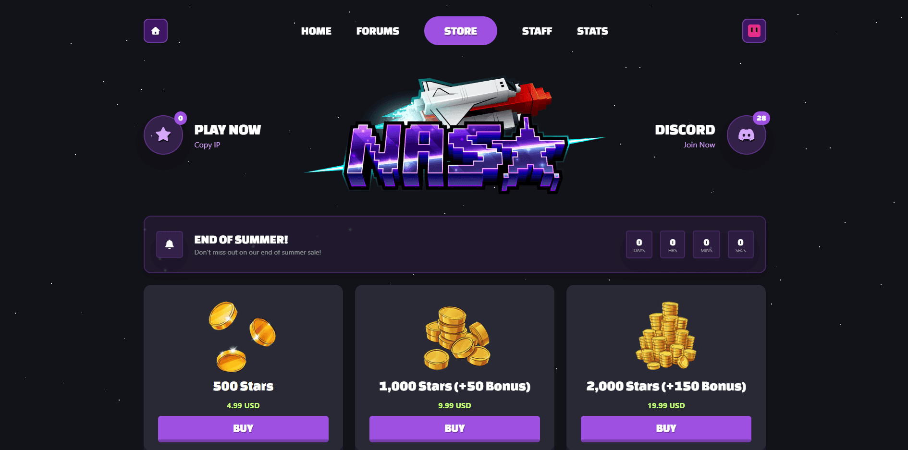Image resolution: width=908 pixels, height=450 pixels.
Task: Select the 2,000 Stars coin stack image
Action: tap(666, 336)
